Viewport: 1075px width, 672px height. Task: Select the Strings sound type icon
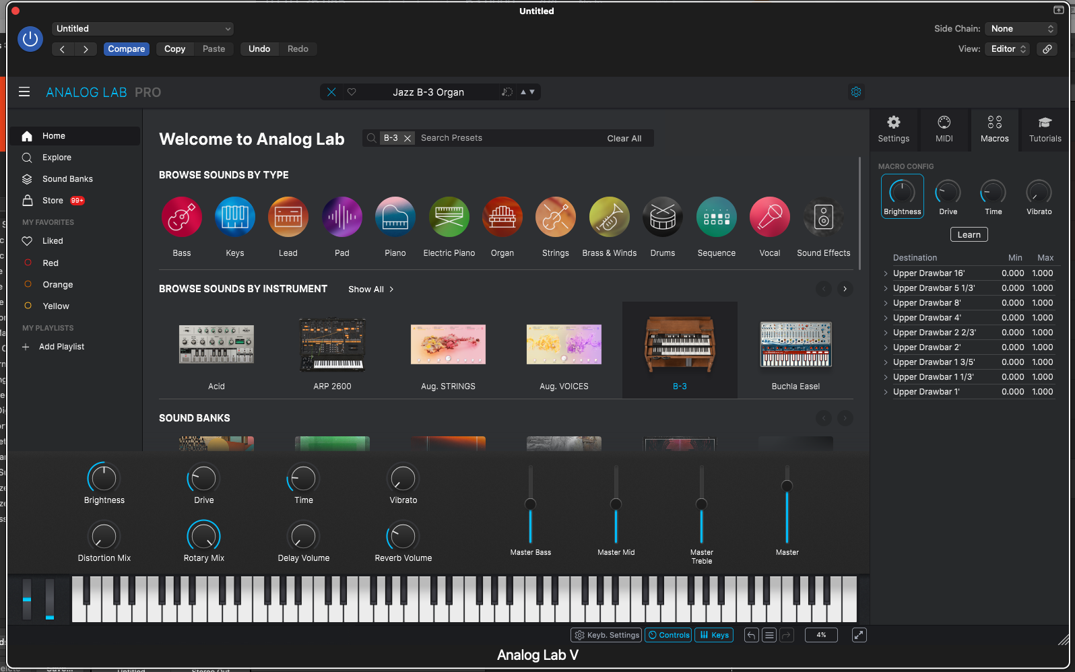tap(556, 217)
